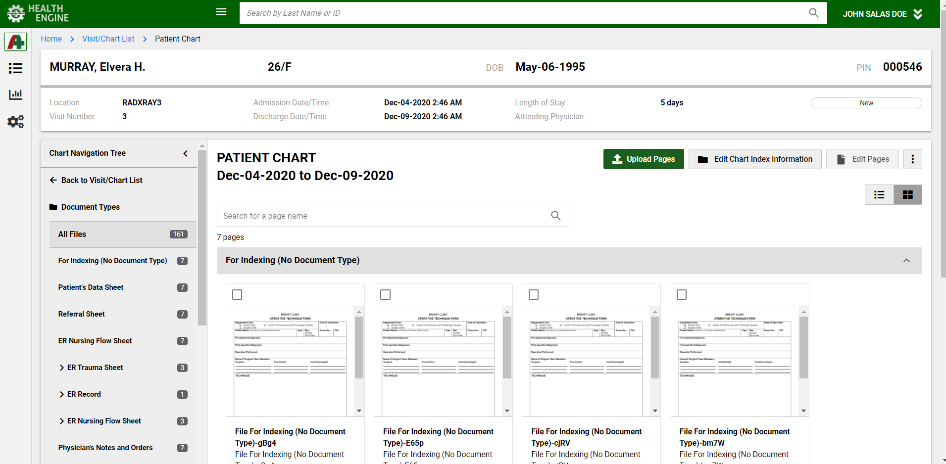Tick the checkbox for the E65p file
The height and width of the screenshot is (464, 946).
385,295
